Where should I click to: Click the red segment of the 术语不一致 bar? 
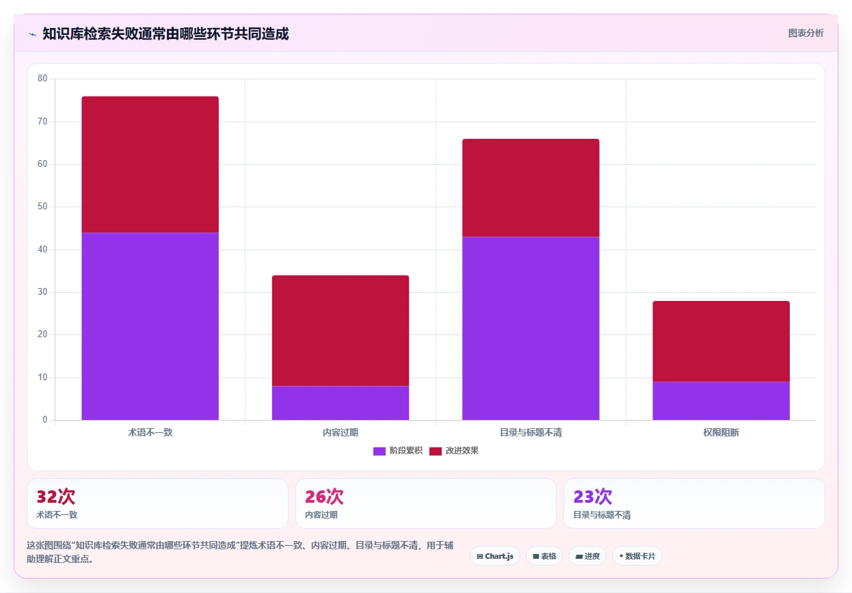tap(150, 165)
